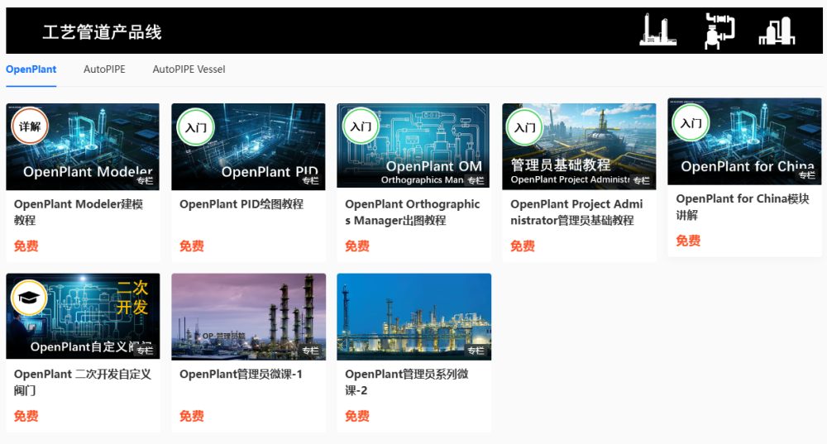Viewport: 827px width, 444px height.
Task: Open the OpenPlant Modeler建模教程 title link
Action: (79, 212)
